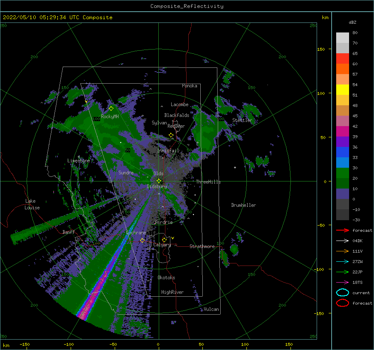Select the cyan 27ZW arrow icon
Image resolution: width=374 pixels, height=350 pixels.
pos(342,262)
